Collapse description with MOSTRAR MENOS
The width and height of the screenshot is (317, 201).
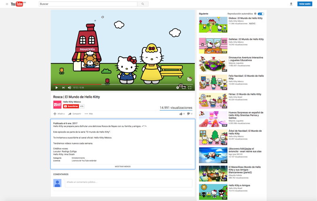click(123, 166)
